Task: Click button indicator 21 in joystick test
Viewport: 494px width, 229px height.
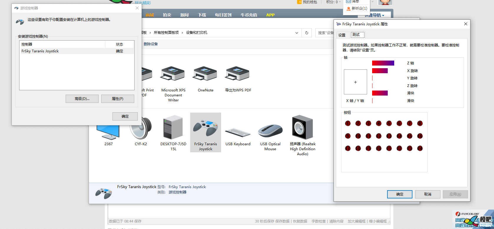Action: [389, 148]
